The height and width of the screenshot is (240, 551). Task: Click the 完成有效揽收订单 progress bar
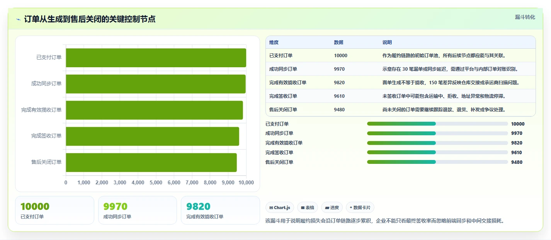click(x=437, y=143)
